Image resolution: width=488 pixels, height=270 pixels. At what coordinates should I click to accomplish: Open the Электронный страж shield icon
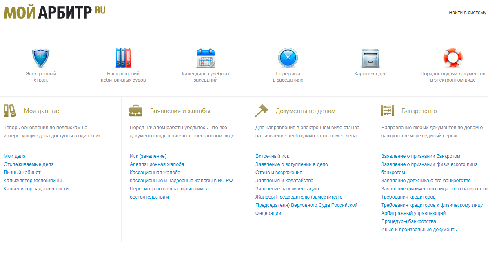click(41, 58)
